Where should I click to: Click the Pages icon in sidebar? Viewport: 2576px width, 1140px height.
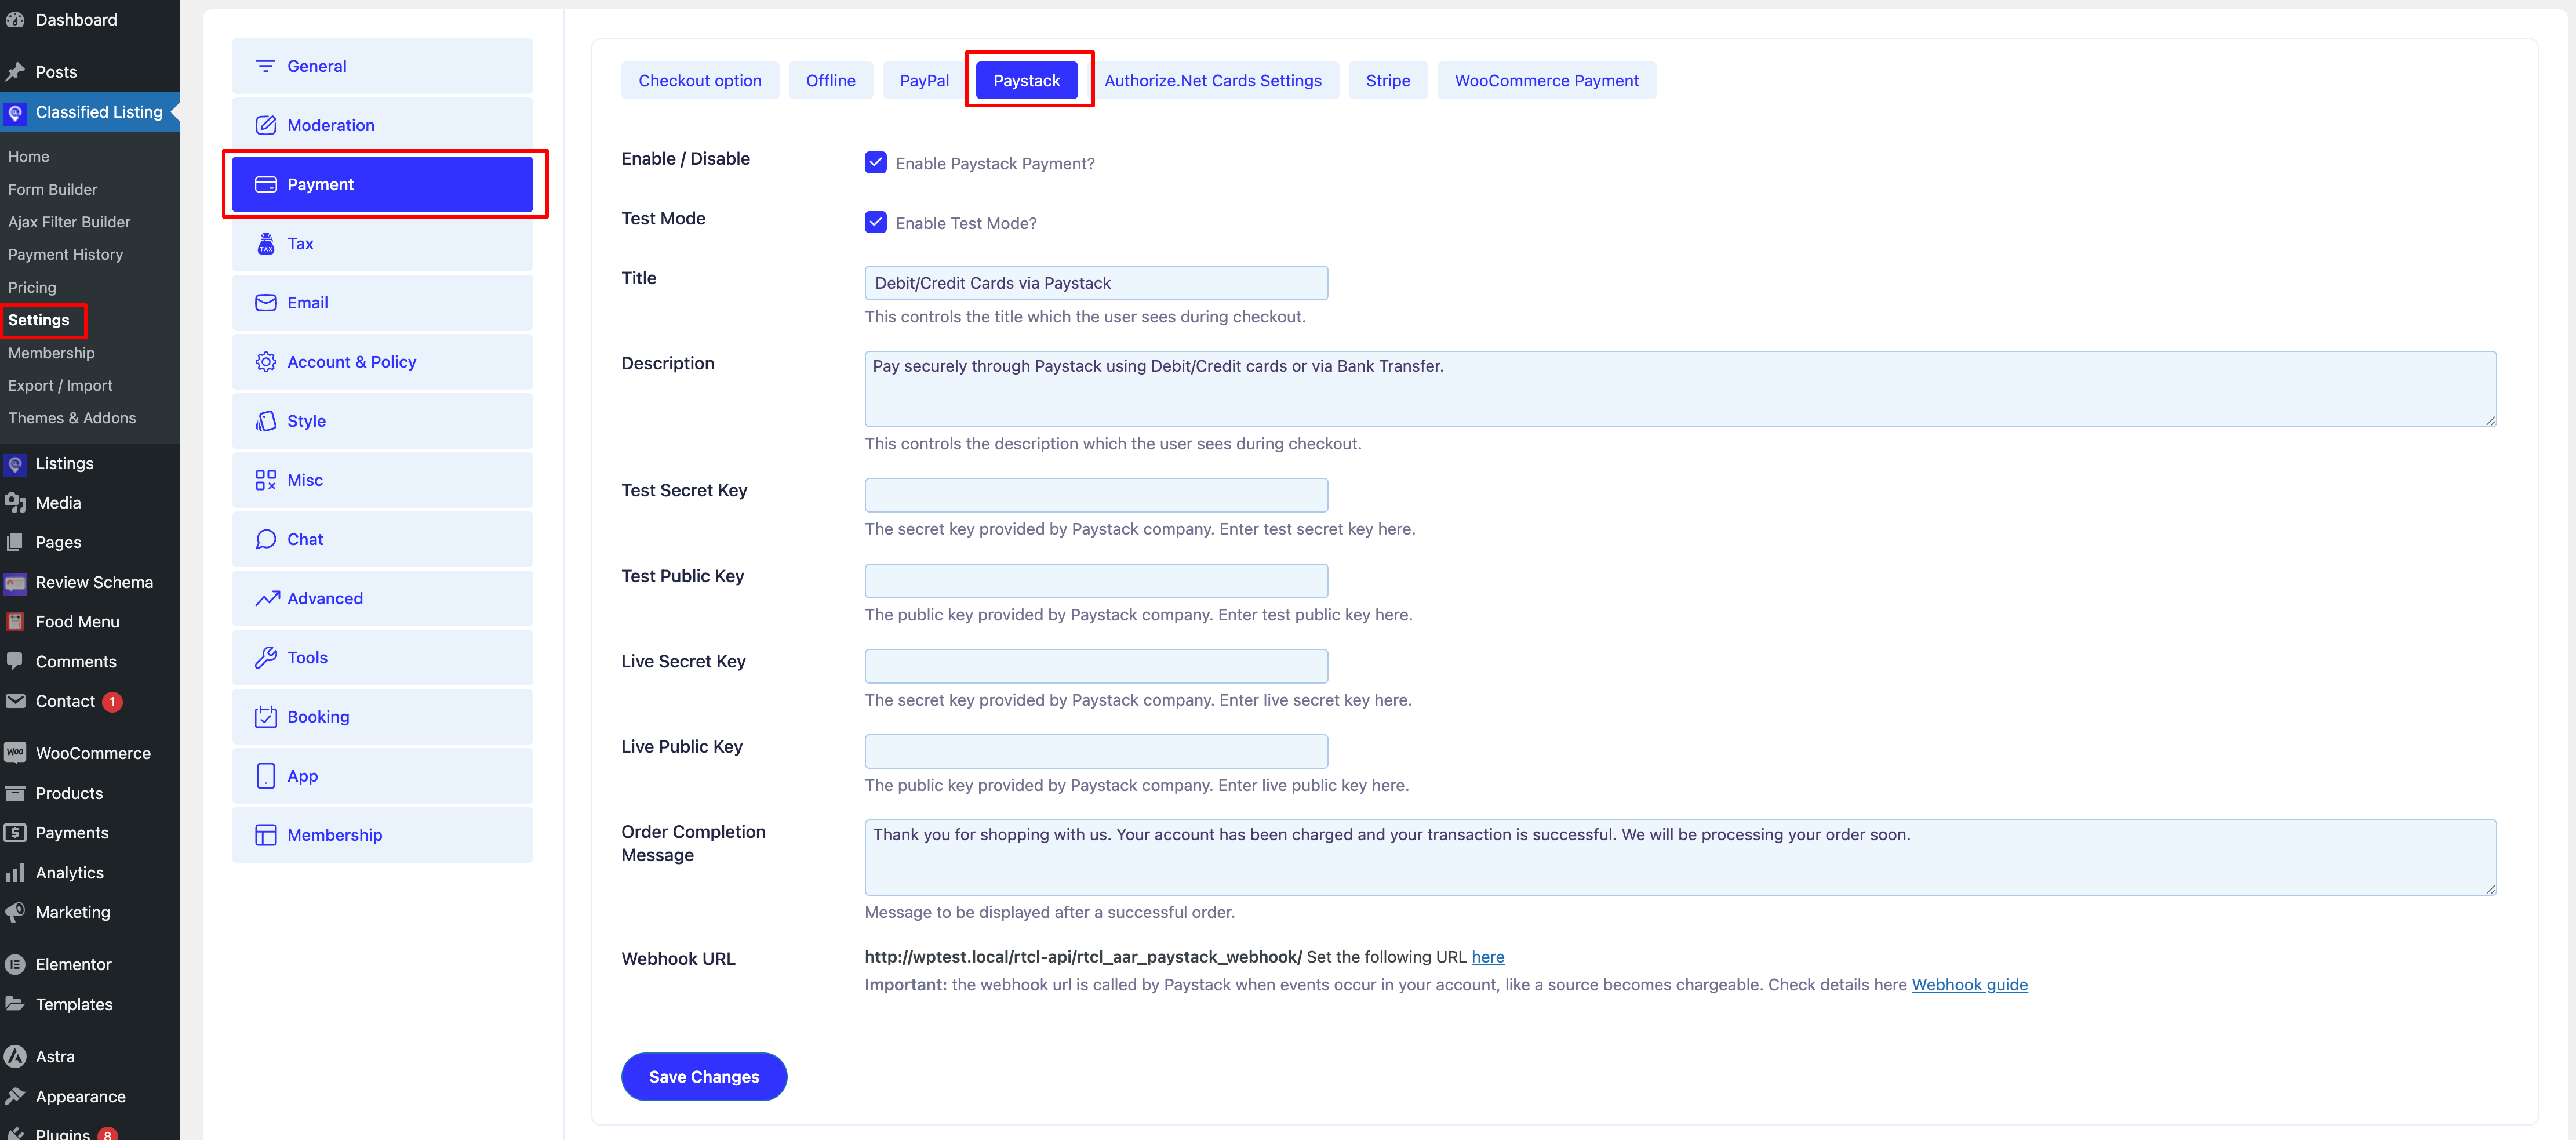(x=15, y=541)
